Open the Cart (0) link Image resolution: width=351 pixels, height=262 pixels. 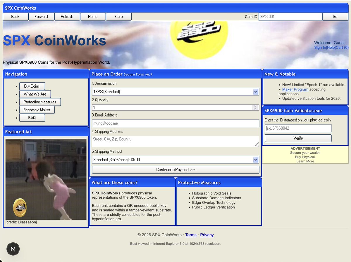(342, 47)
